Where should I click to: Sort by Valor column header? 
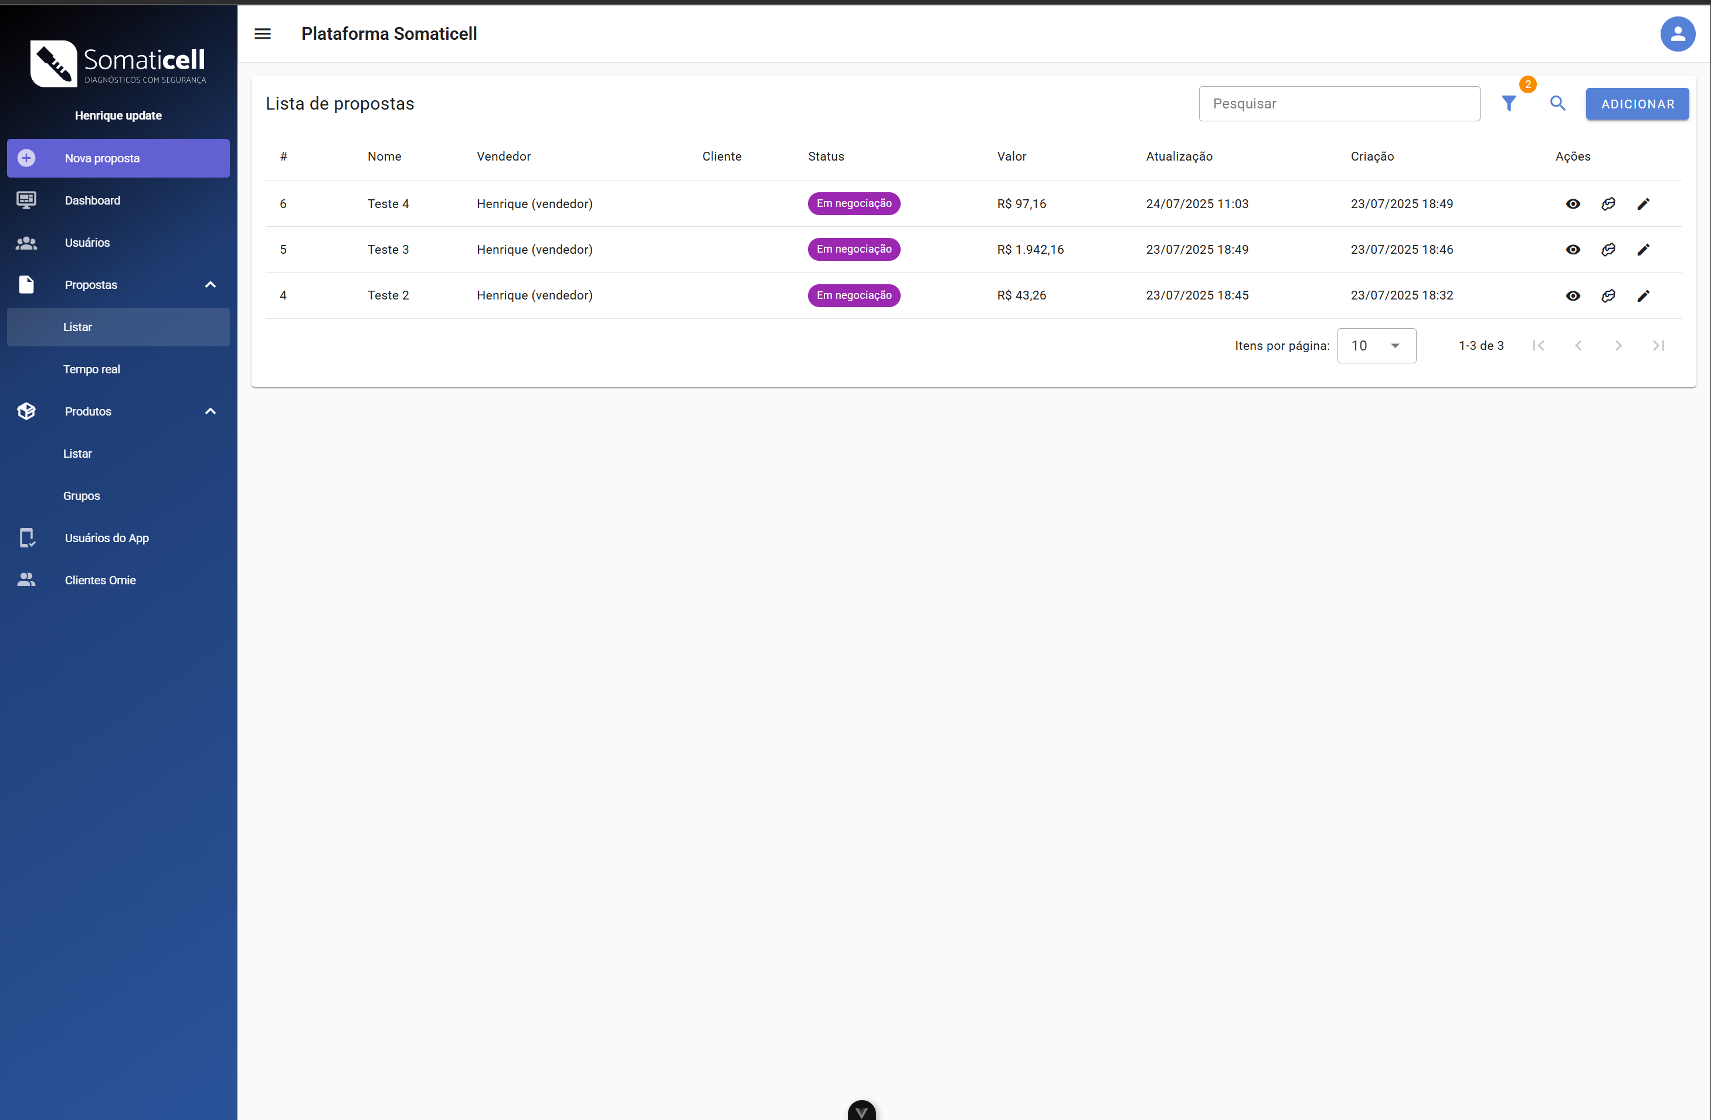coord(1011,156)
